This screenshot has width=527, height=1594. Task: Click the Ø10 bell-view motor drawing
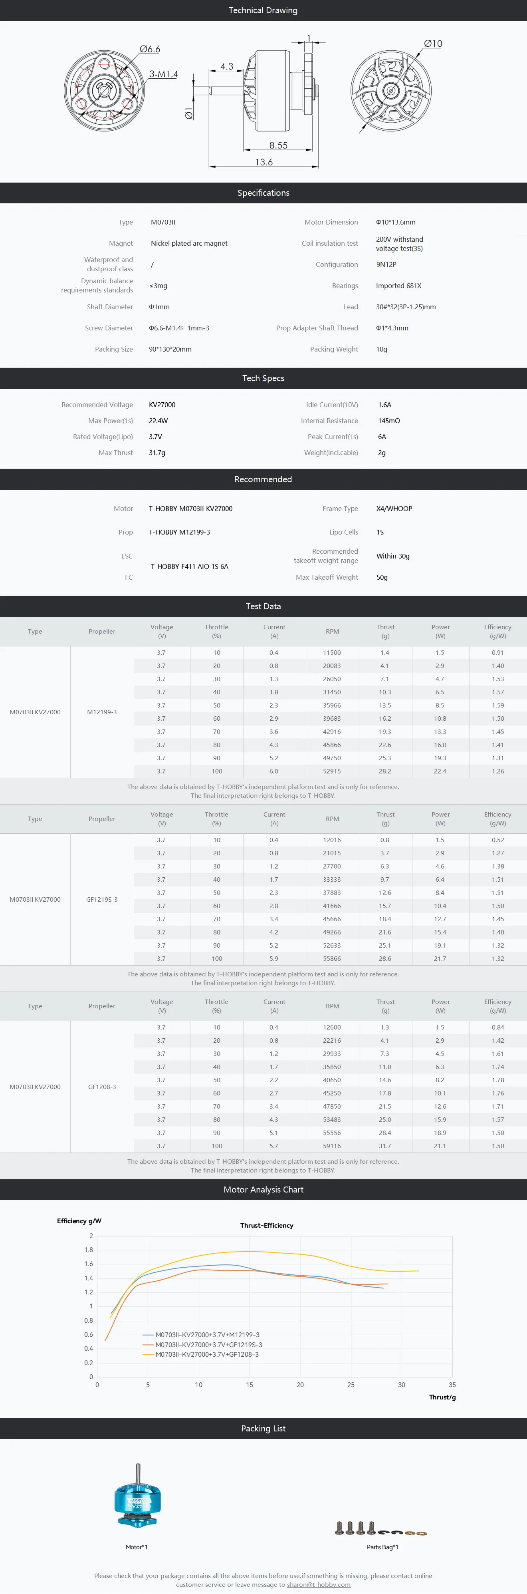(391, 91)
